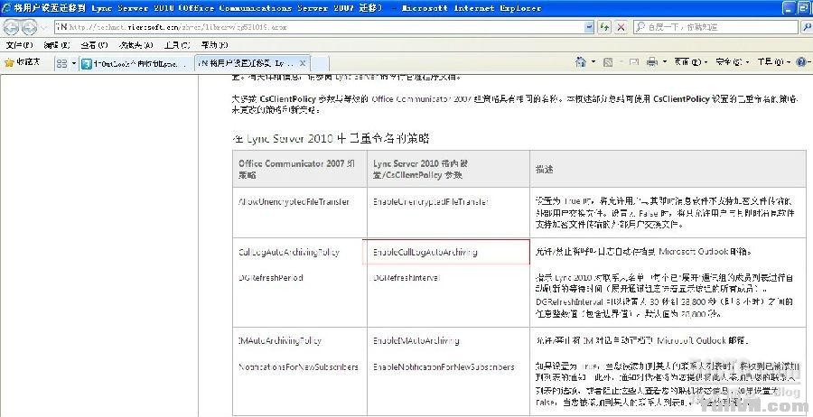Viewport: 813px width, 417px height.
Task: Click the Baidu search box
Action: click(x=716, y=27)
